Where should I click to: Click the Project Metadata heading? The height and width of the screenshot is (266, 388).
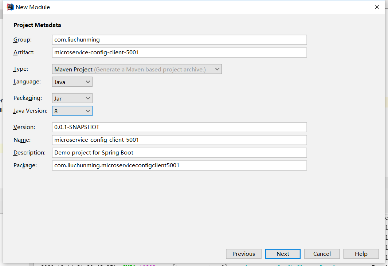tap(38, 25)
